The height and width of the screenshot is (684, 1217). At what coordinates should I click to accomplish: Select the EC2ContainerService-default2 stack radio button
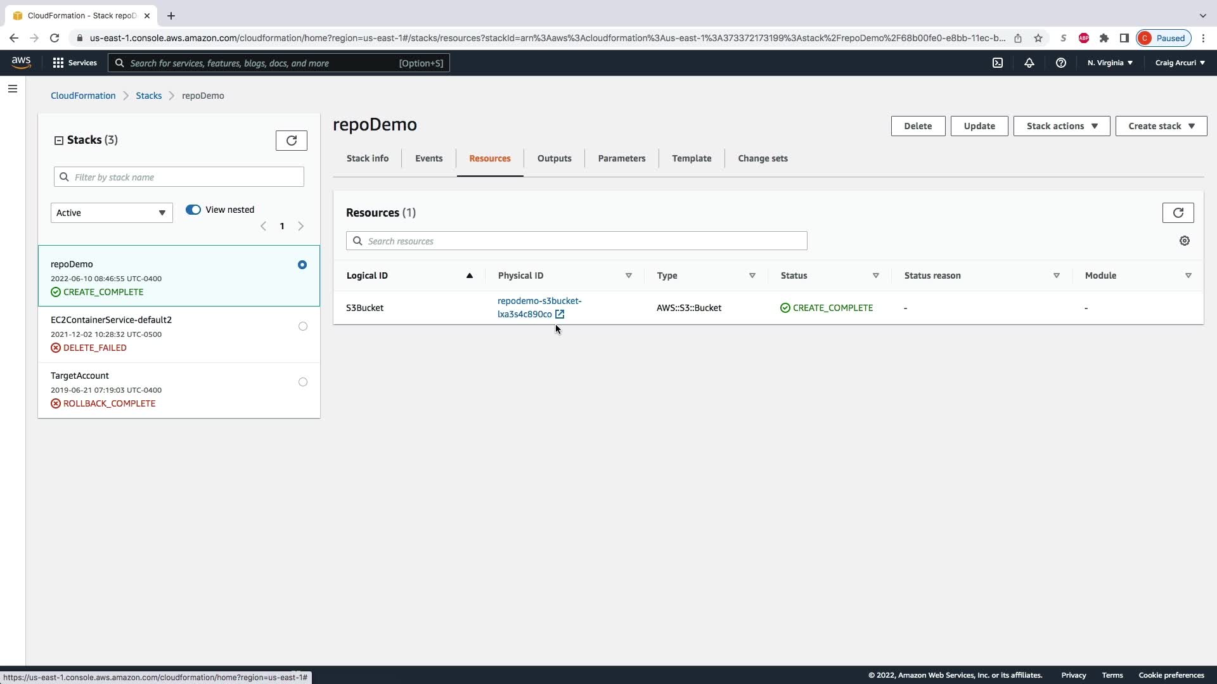[x=303, y=326]
